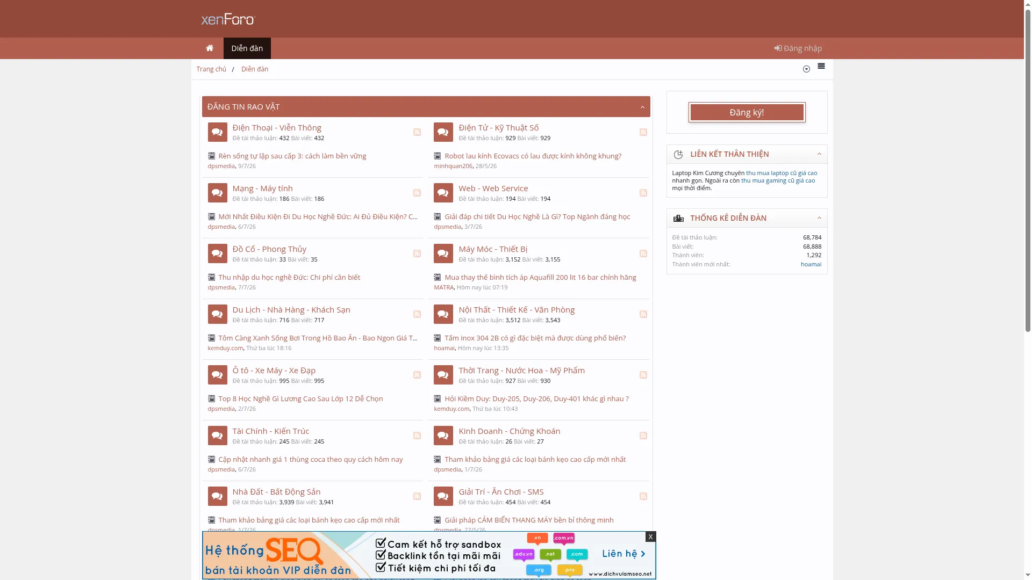Open RSS feed for Đồ Cổ - Phong Thủy
This screenshot has width=1032, height=580.
point(417,253)
